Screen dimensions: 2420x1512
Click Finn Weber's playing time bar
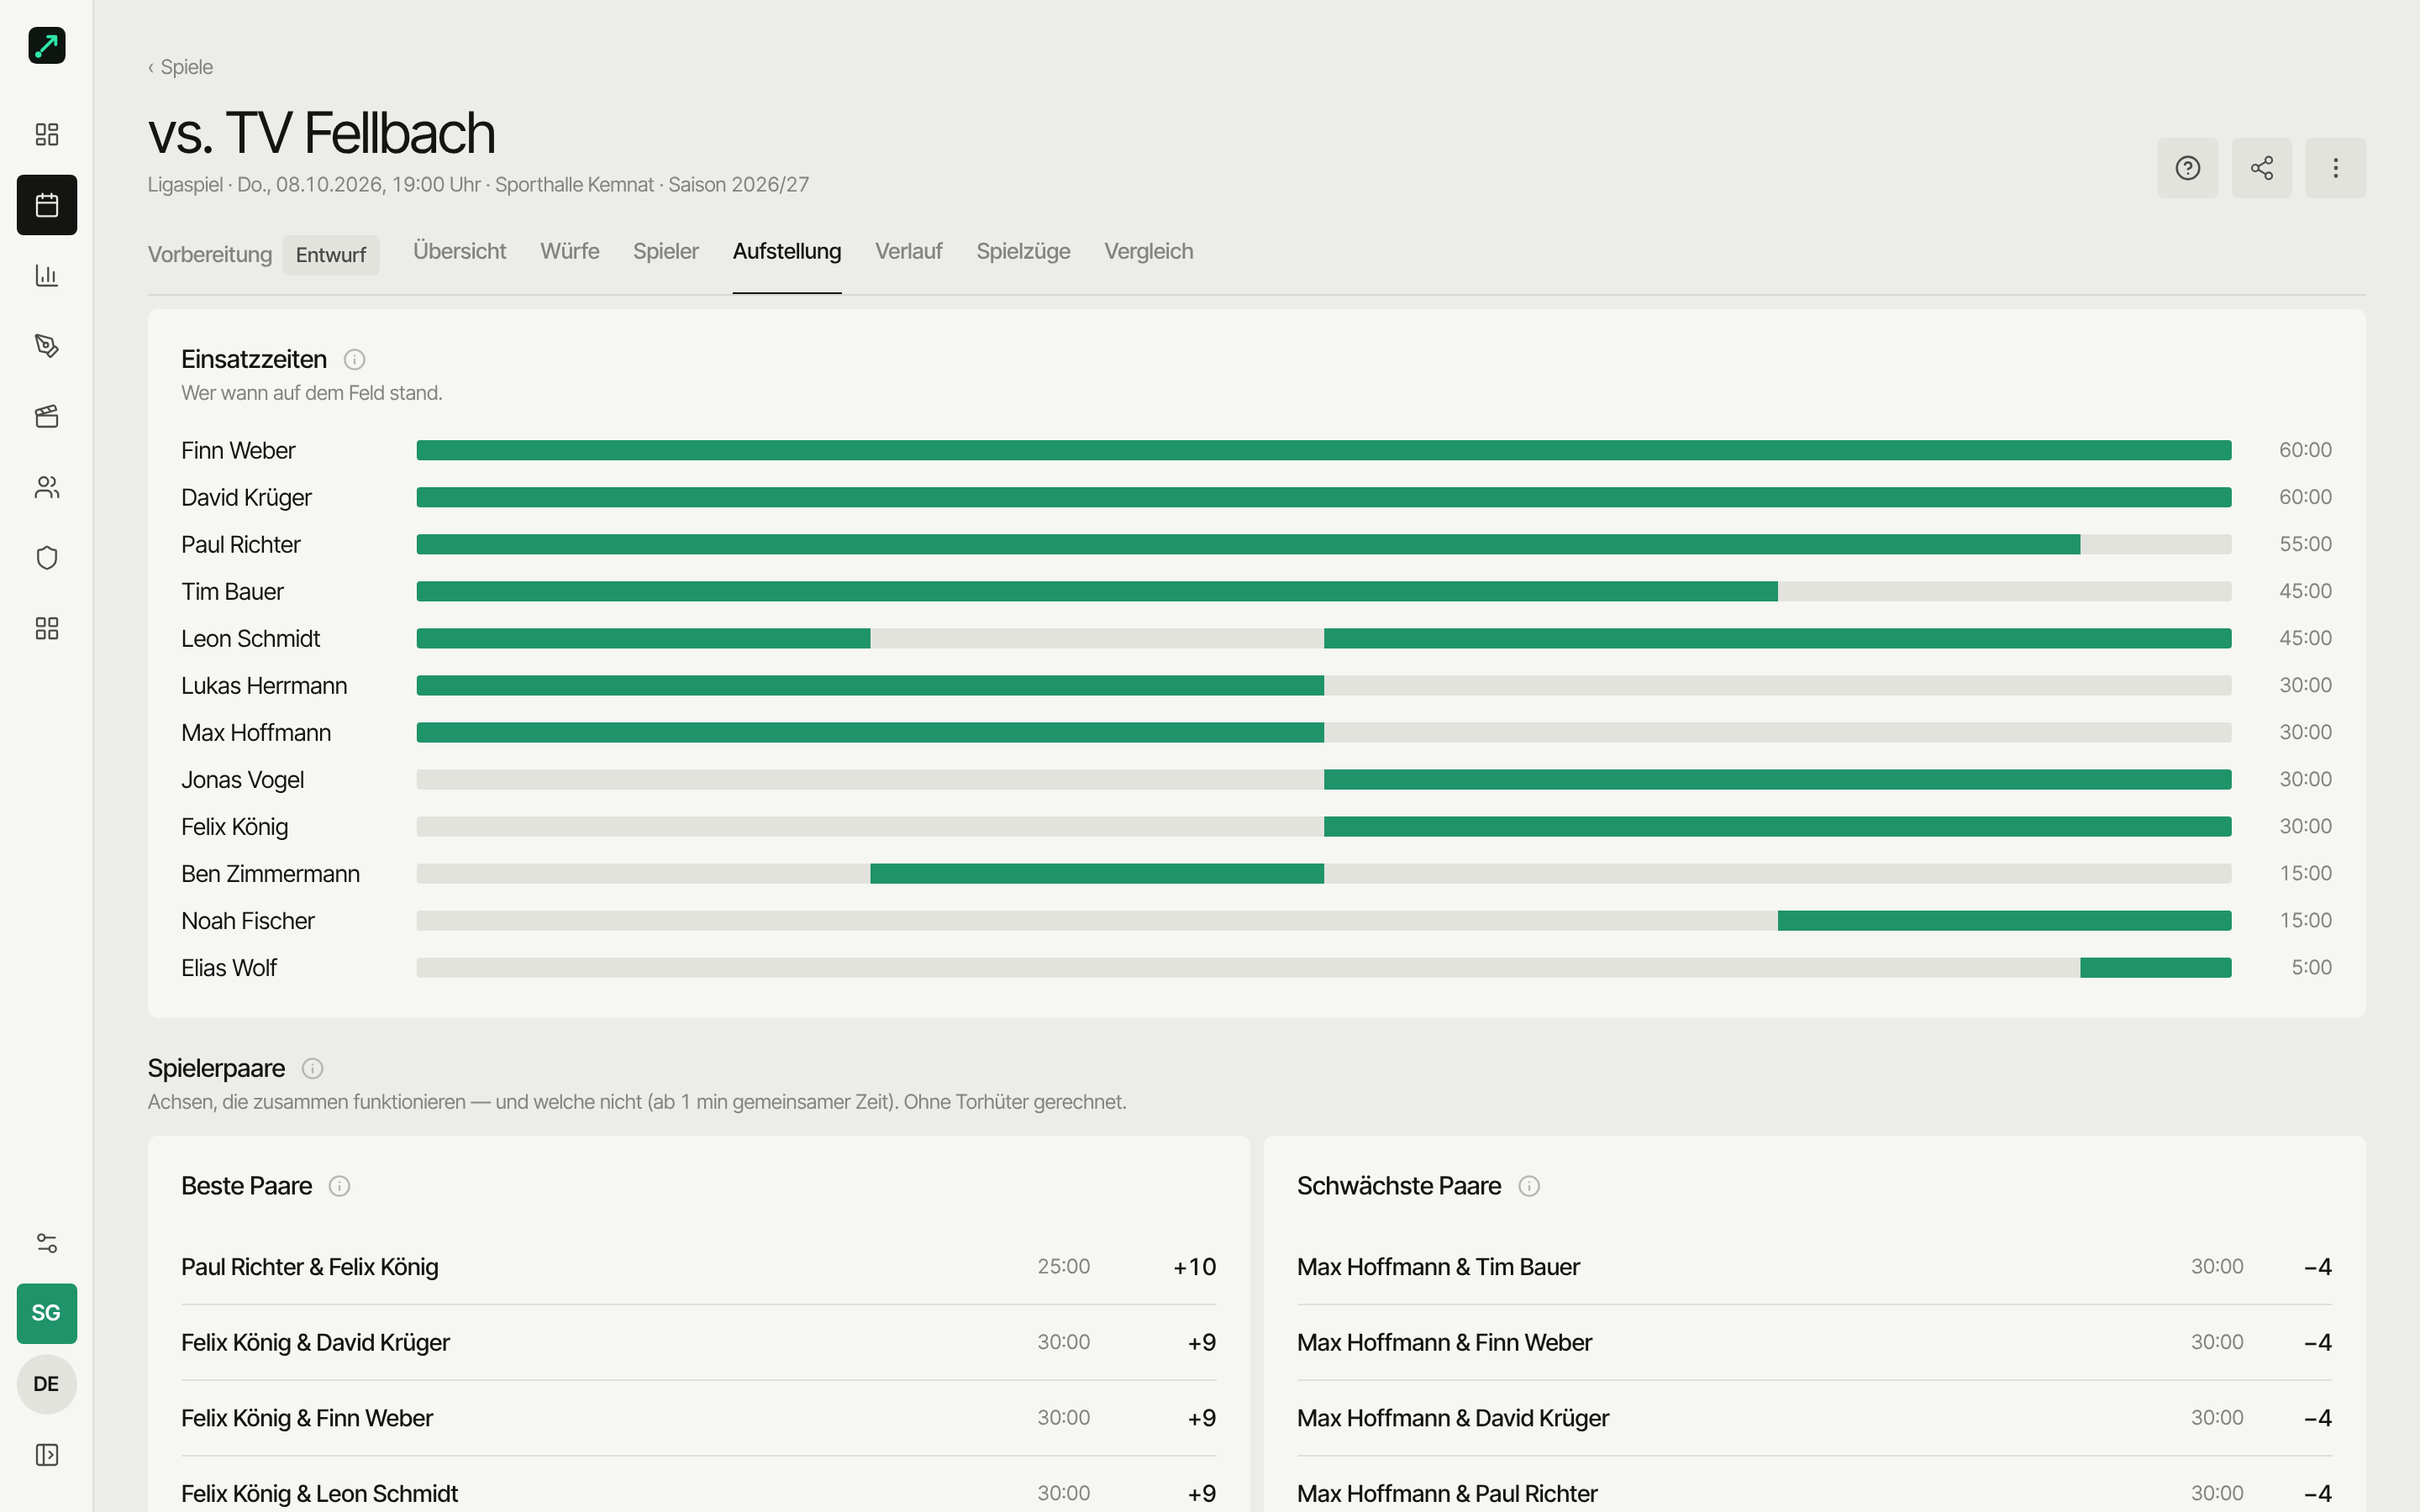coord(1323,451)
